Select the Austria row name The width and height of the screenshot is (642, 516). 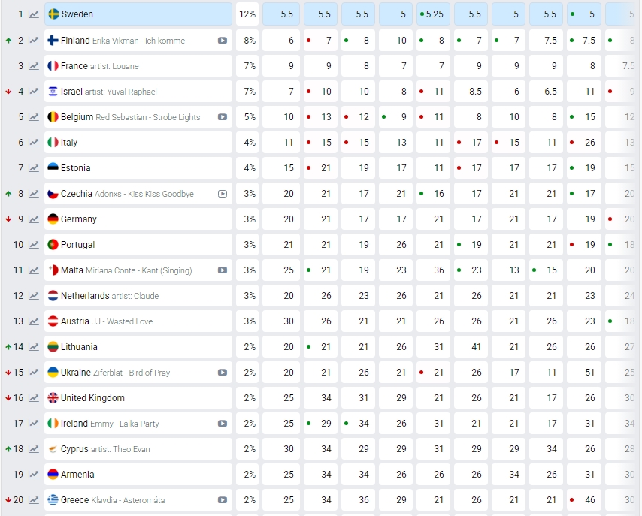[x=75, y=321]
